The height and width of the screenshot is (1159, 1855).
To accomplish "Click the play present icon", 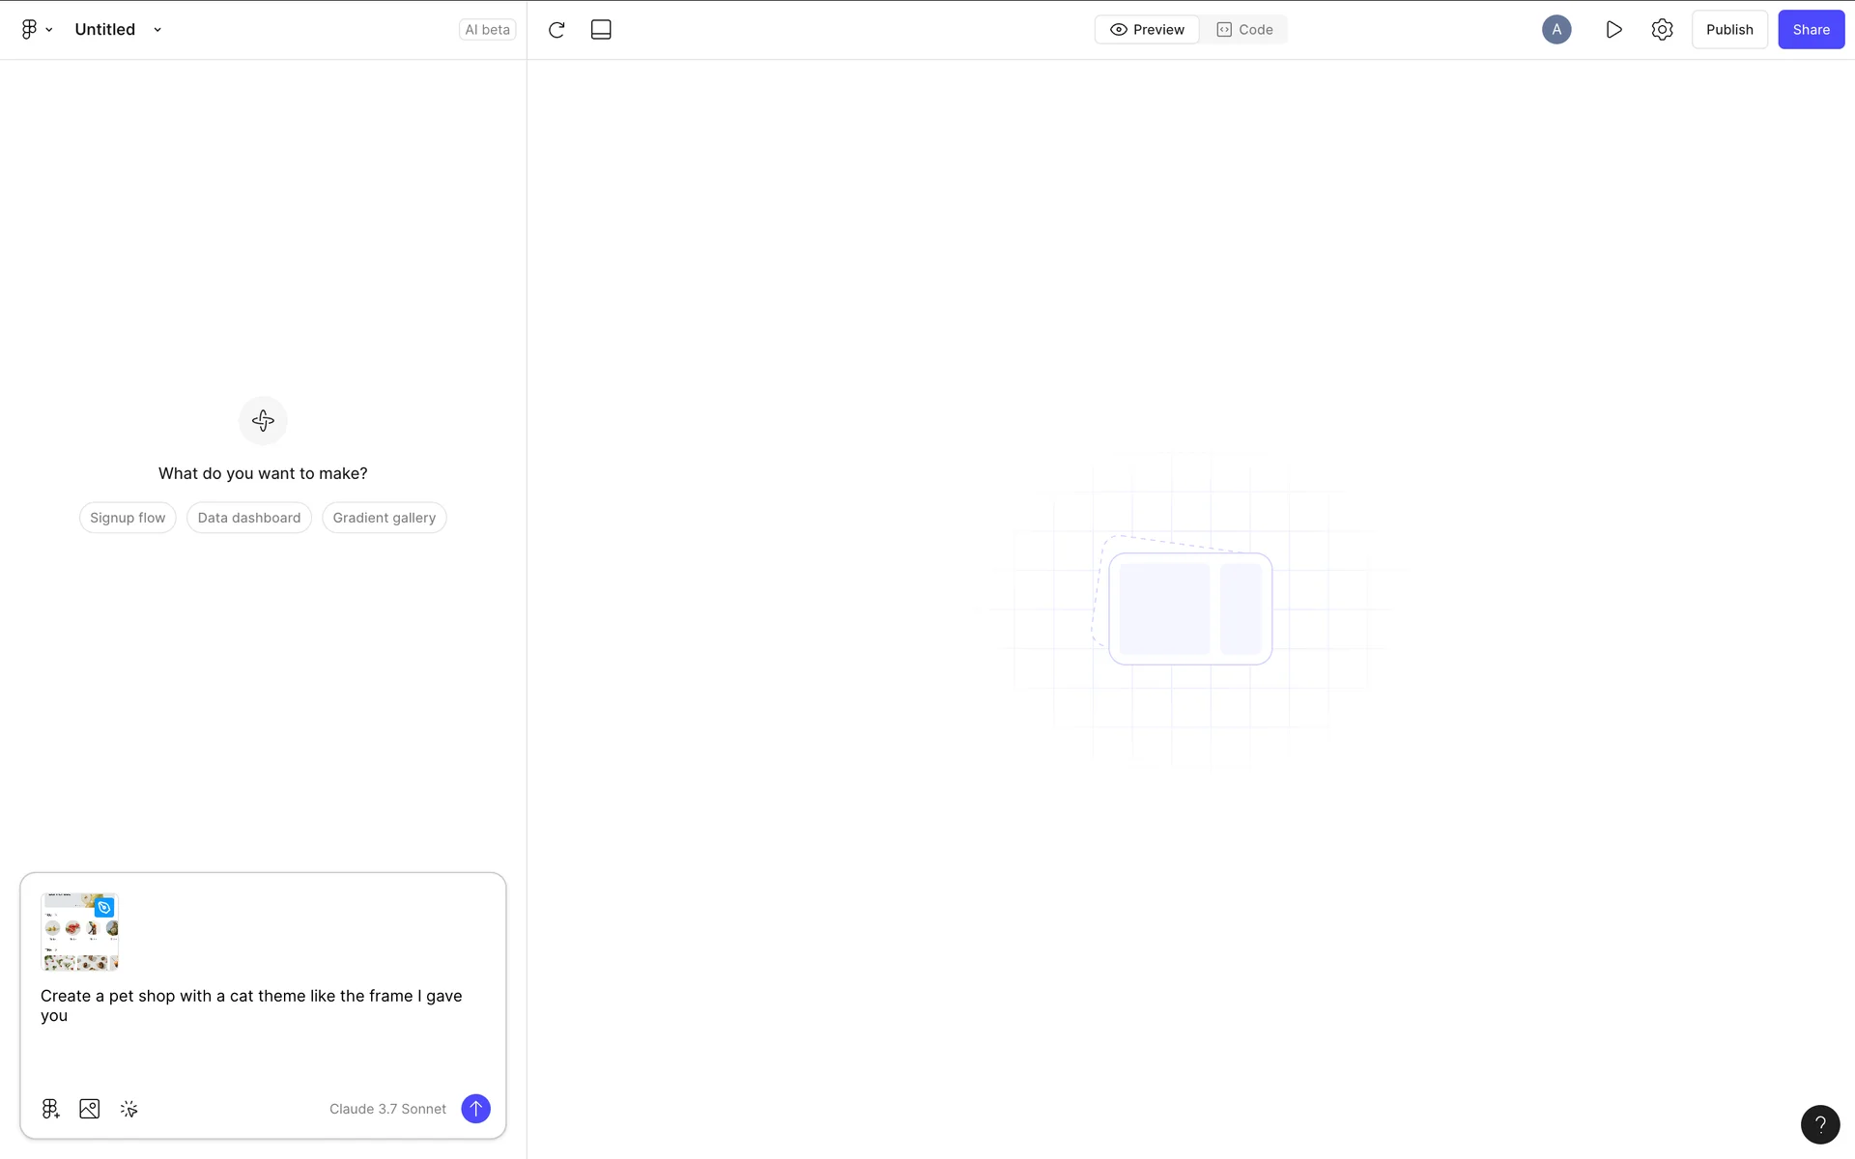I will (x=1613, y=30).
